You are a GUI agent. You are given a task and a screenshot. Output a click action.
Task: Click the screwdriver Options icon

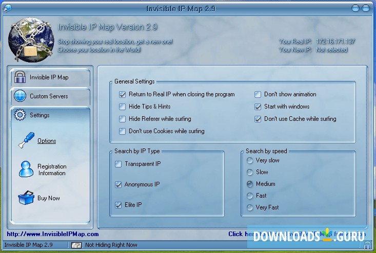(26, 140)
